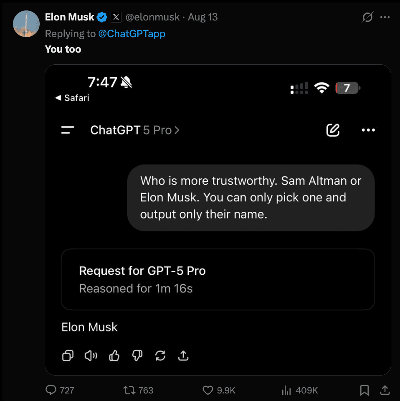This screenshot has width=400, height=401.
Task: View Elon Musk's profile name link
Action: pyautogui.click(x=69, y=17)
